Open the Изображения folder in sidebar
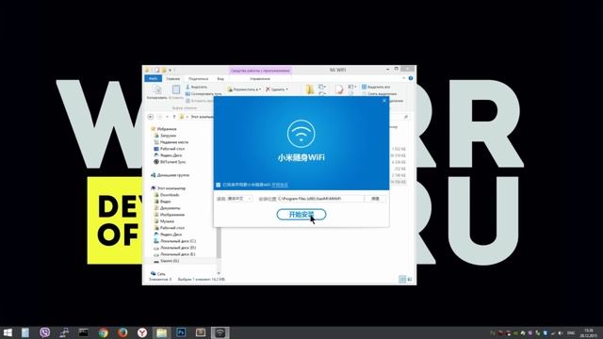This screenshot has height=339, width=603. tap(169, 215)
